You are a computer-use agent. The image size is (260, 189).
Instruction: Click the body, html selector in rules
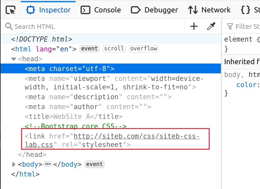[x=242, y=75]
